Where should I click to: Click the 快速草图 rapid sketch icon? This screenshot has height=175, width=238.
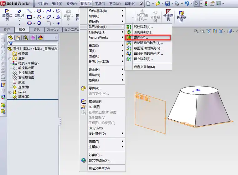[181, 17]
